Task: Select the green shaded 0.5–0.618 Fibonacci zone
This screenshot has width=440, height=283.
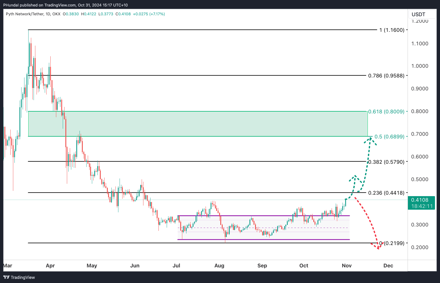Action: 198,124
